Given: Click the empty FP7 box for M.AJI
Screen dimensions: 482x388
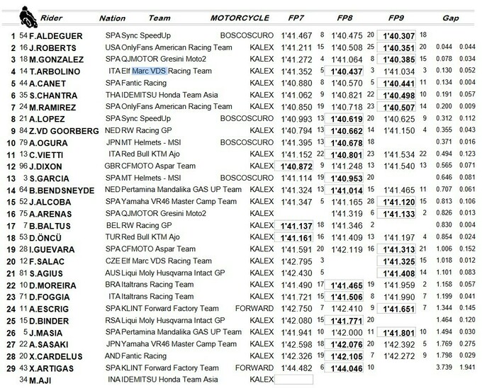Looking at the screenshot, I should point(293,380).
